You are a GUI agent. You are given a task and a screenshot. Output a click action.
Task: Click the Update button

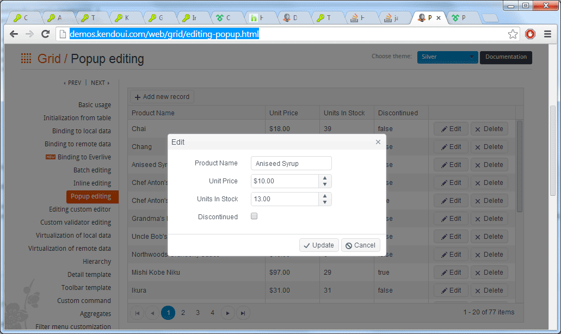pyautogui.click(x=319, y=245)
